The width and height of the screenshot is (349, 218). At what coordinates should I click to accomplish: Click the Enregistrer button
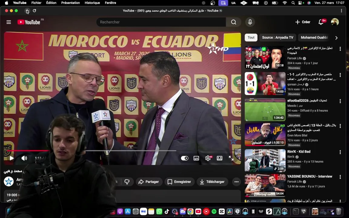pyautogui.click(x=179, y=182)
